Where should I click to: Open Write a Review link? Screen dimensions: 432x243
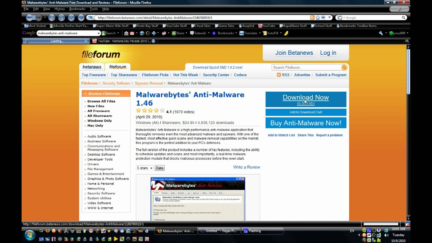246,167
